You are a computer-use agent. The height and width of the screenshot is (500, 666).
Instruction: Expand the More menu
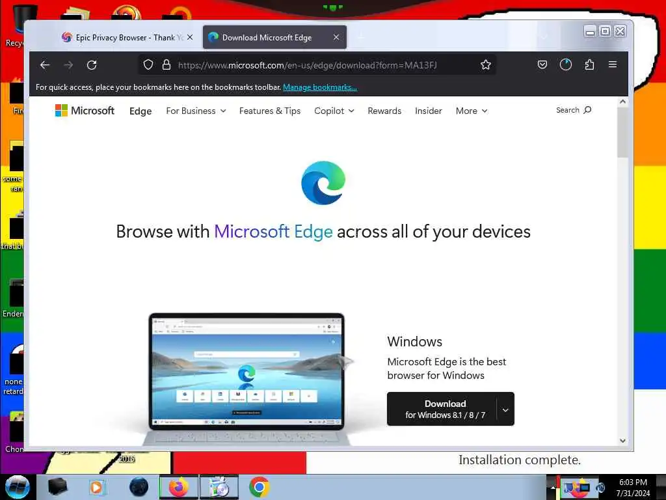pyautogui.click(x=472, y=111)
